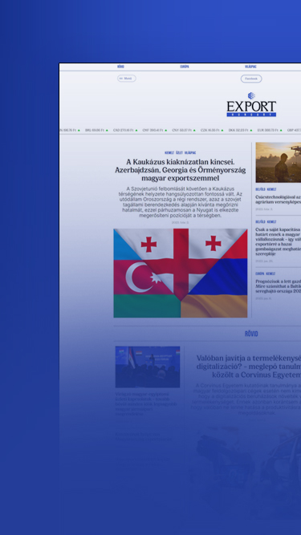Viewport: 301px width, 535px height.
Task: Jump to the RÖVID section heading
Action: (251, 334)
